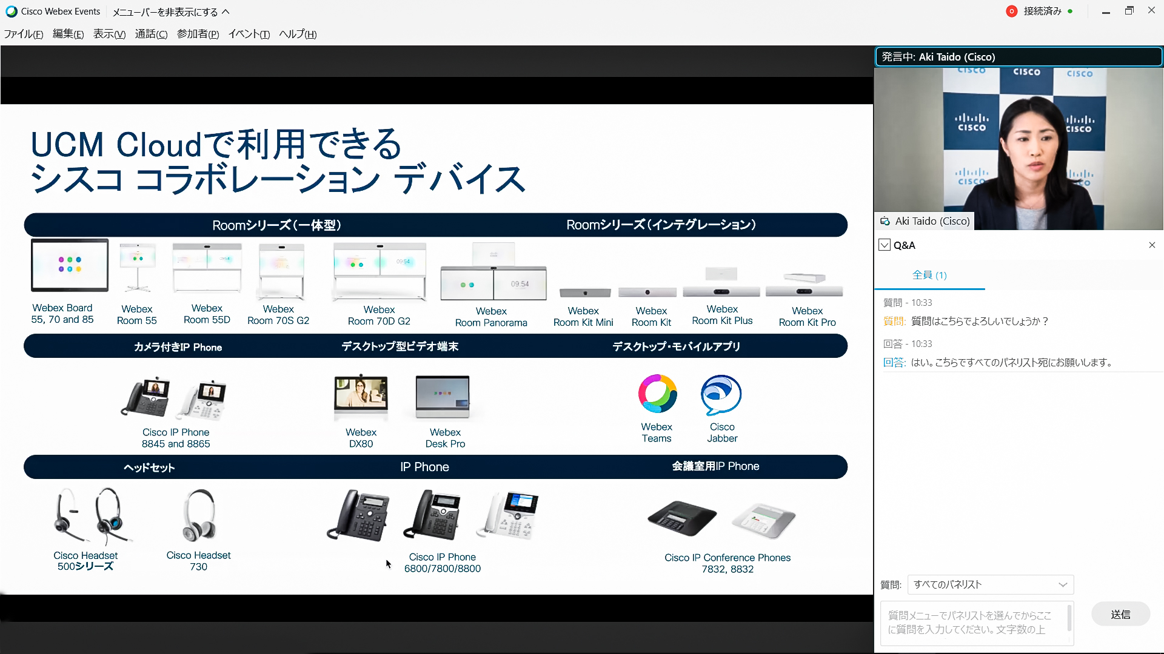Viewport: 1164px width, 654px height.
Task: Open the すべてのパネリスト dropdown
Action: (991, 584)
